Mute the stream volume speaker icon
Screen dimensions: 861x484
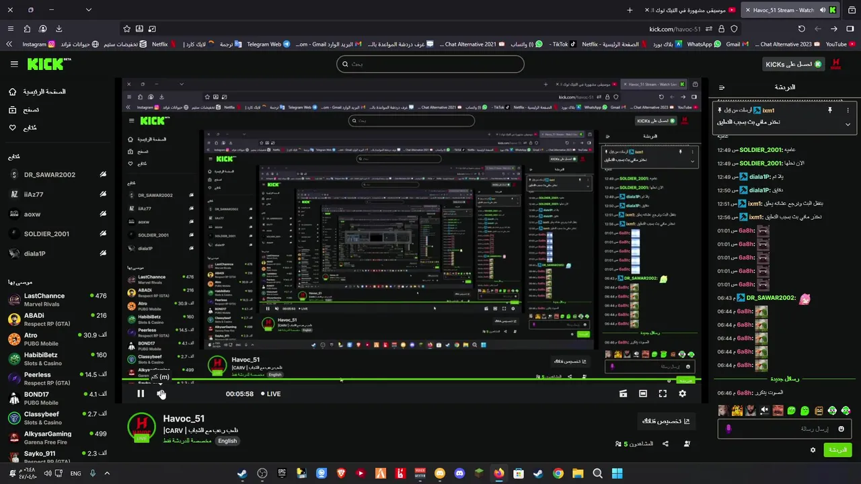point(161,394)
